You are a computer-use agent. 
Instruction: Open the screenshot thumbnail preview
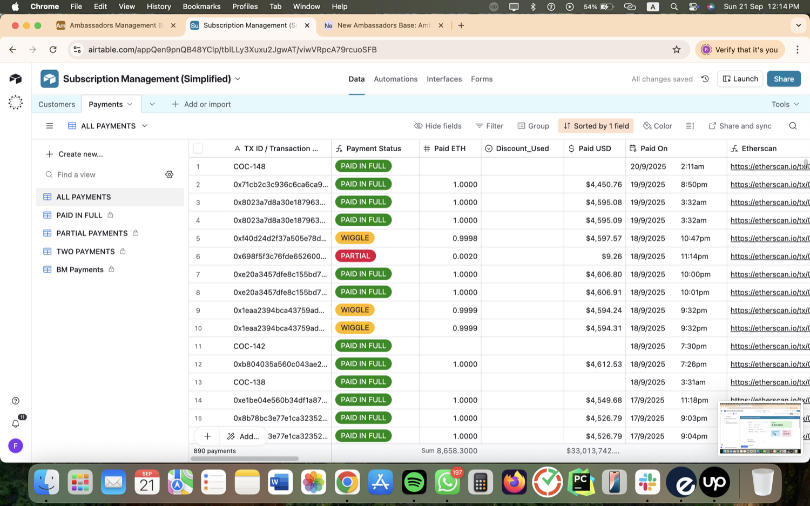[760, 428]
